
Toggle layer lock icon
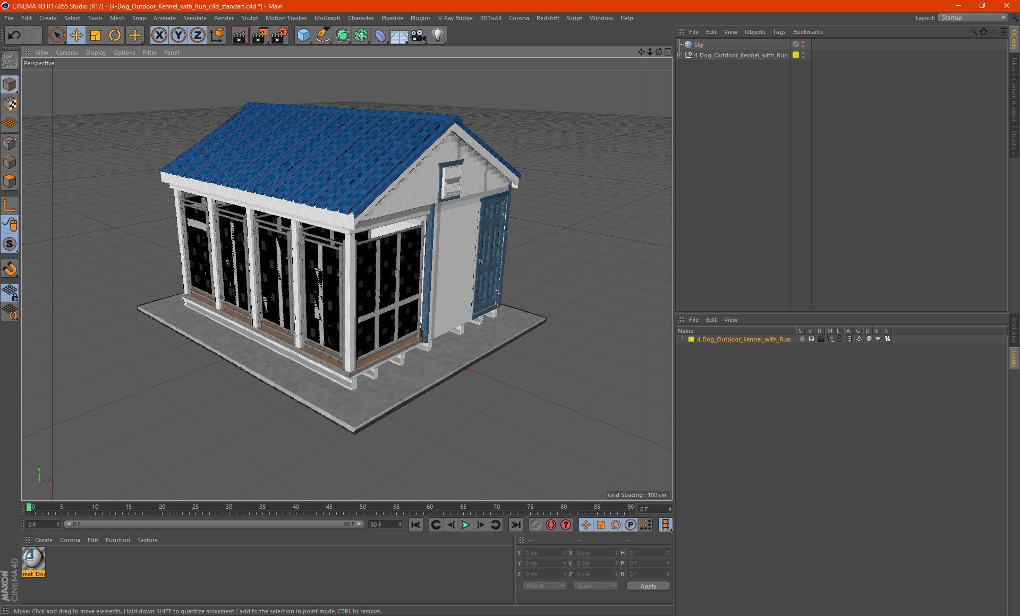click(839, 339)
